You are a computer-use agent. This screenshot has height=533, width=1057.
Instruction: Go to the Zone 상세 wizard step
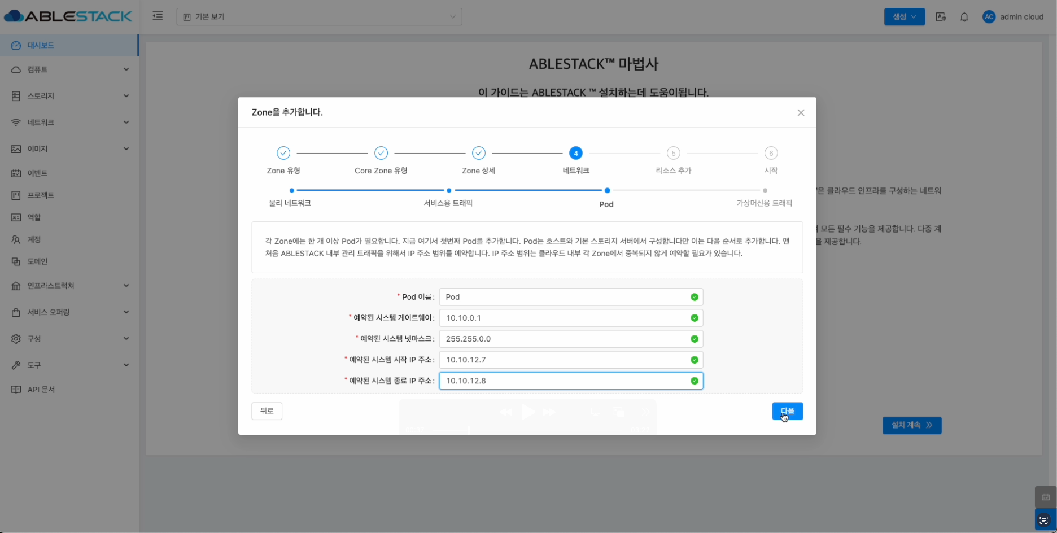coord(478,154)
